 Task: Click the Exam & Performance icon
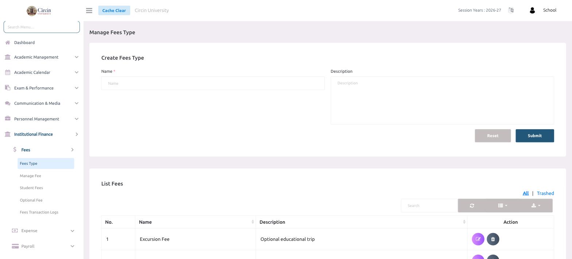[x=8, y=88]
